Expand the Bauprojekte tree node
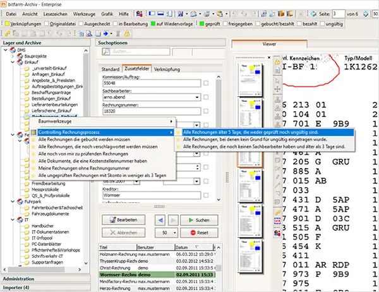The height and width of the screenshot is (292, 379). coord(13,56)
